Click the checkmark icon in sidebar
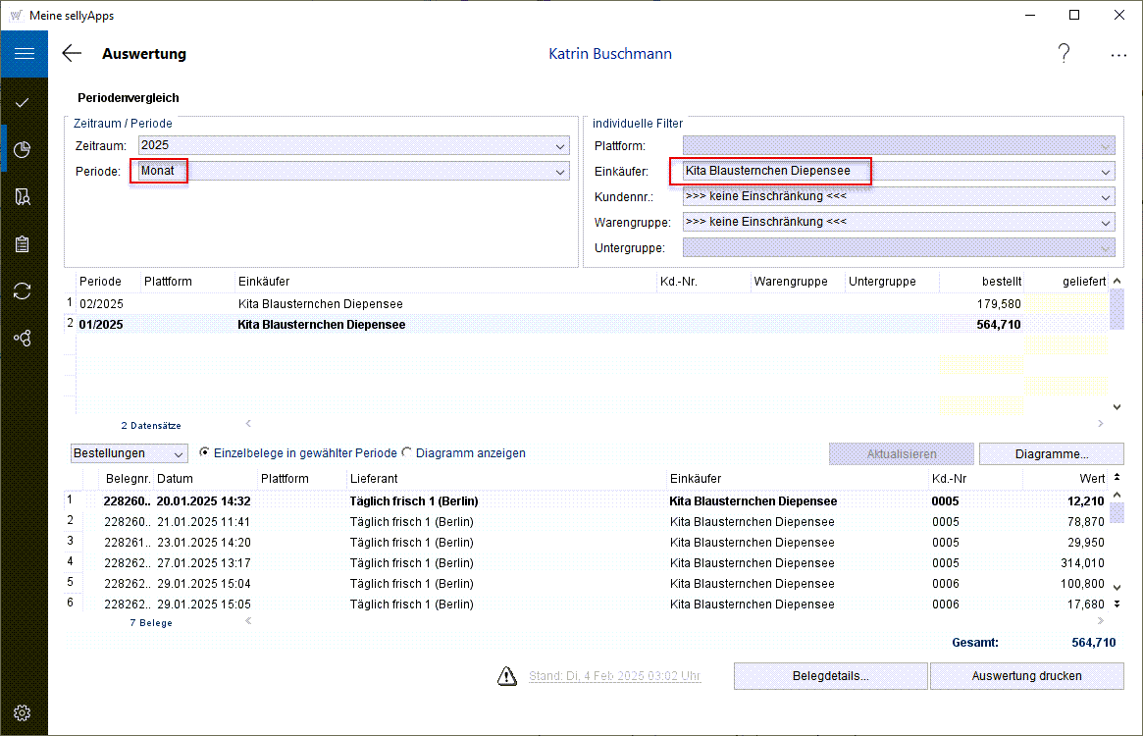The image size is (1143, 736). (24, 102)
